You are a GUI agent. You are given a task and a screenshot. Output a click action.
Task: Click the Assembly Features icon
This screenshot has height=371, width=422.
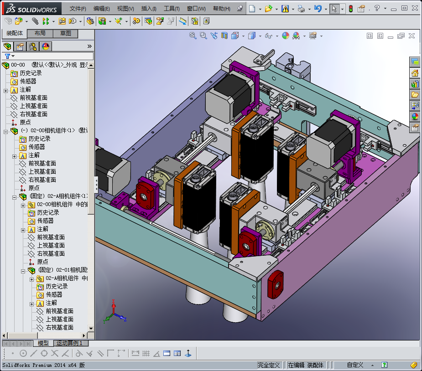tap(102, 21)
